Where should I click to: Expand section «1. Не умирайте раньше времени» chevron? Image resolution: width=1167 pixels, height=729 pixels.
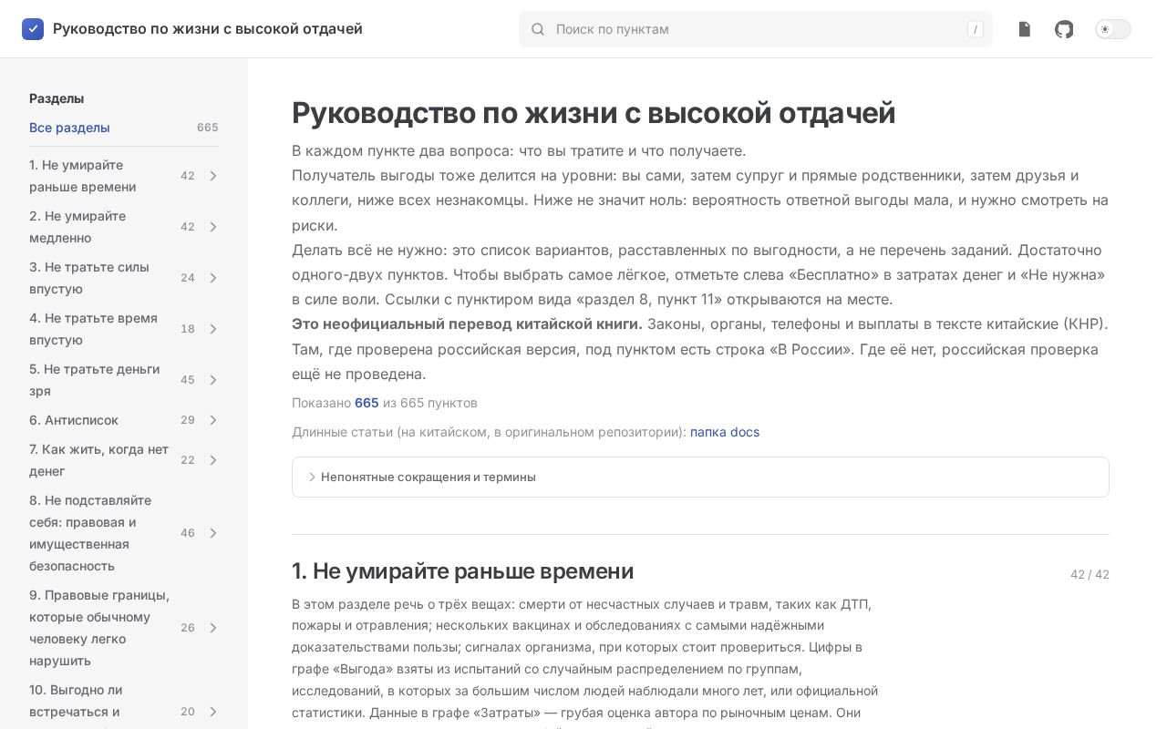(213, 176)
